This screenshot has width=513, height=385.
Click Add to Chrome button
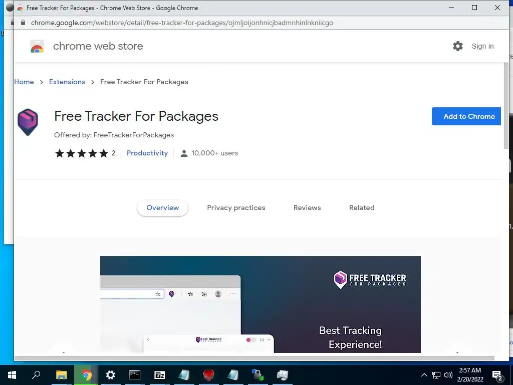point(466,116)
